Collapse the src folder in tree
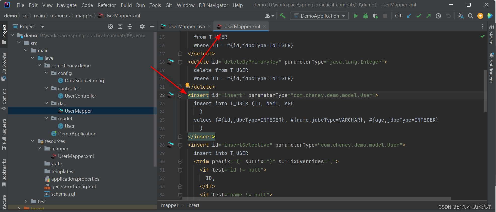Image resolution: width=496 pixels, height=212 pixels. [x=19, y=43]
